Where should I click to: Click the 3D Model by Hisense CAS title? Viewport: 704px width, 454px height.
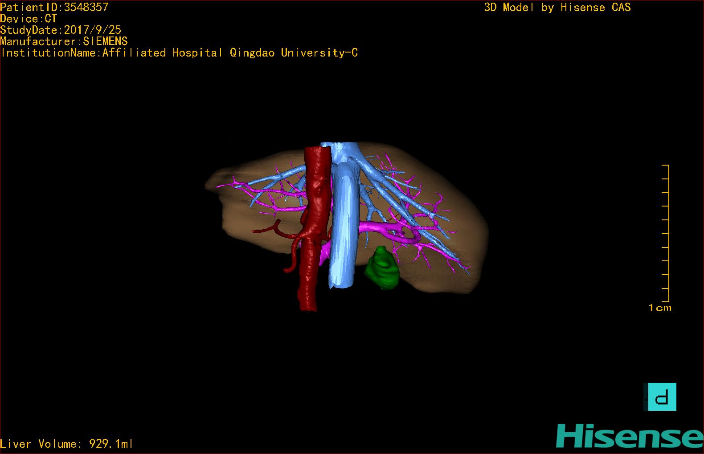(557, 7)
